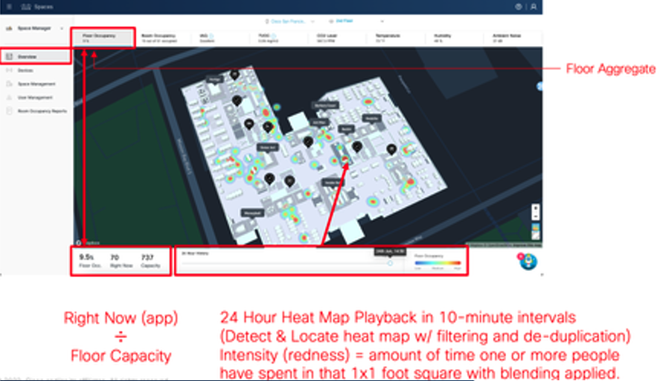
Task: Open Space Management in sidebar
Action: tap(36, 84)
